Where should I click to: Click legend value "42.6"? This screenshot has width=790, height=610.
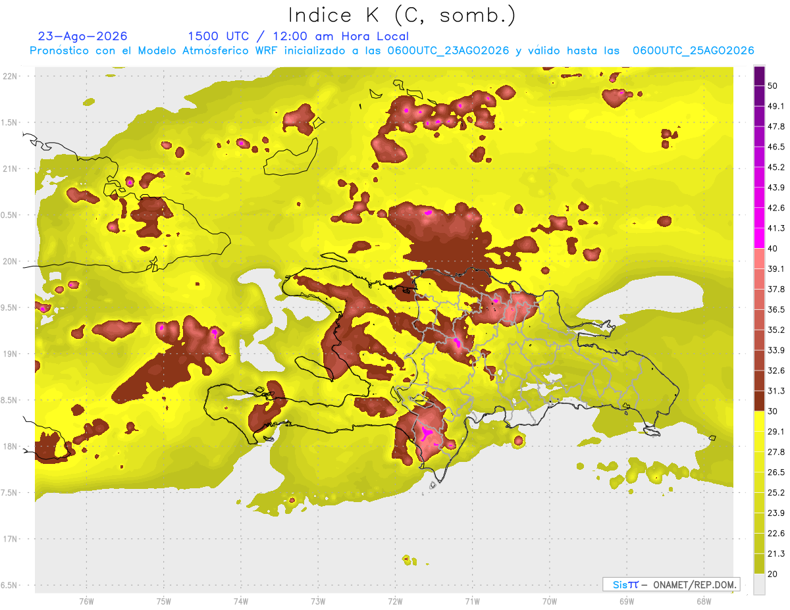click(x=776, y=208)
